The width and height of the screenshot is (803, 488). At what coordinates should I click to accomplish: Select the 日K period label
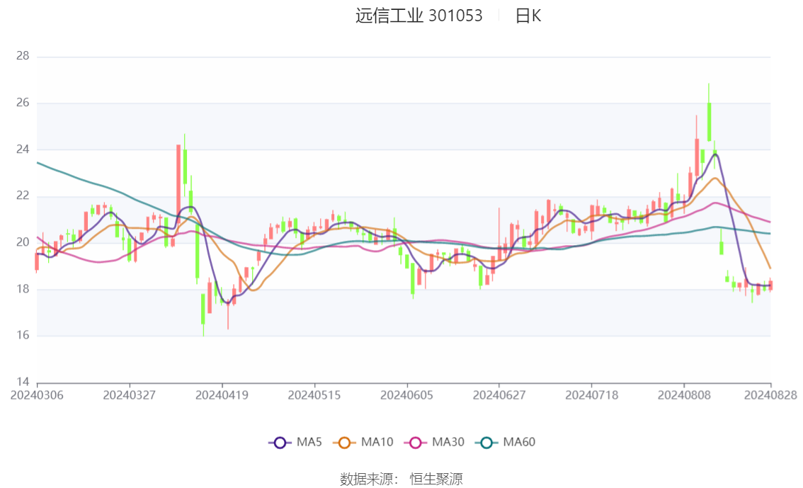point(528,16)
